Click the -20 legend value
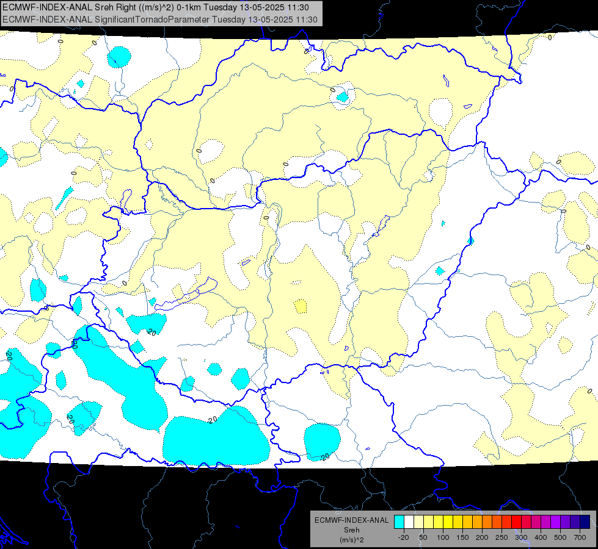The height and width of the screenshot is (549, 598). pos(404,537)
